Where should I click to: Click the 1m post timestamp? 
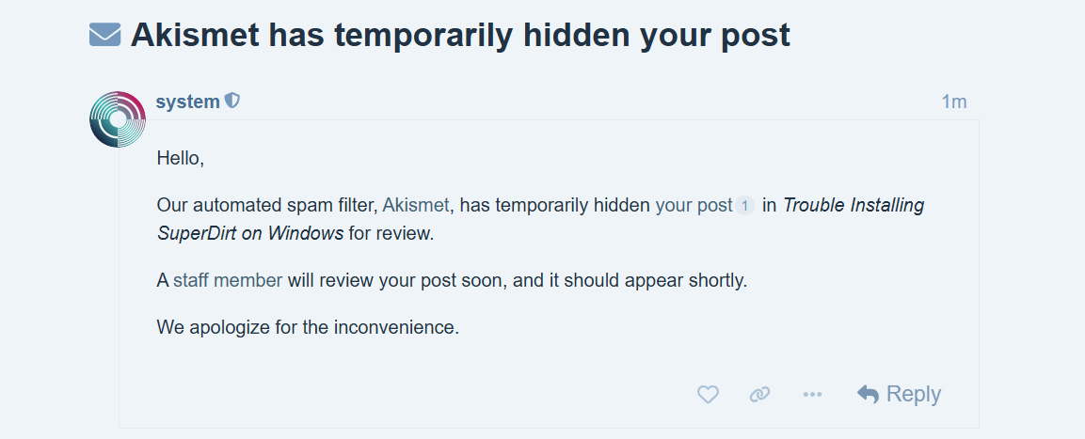click(953, 102)
